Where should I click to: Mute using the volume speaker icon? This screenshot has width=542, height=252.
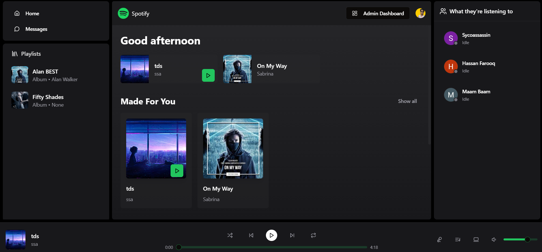pos(494,240)
